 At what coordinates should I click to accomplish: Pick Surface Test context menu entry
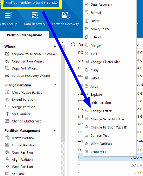click(x=99, y=136)
